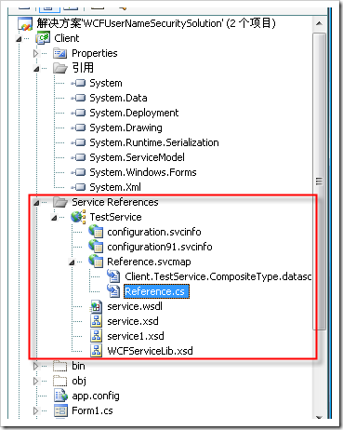The width and height of the screenshot is (343, 430).
Task: Select the System.Windows.Forms label
Action: [143, 172]
